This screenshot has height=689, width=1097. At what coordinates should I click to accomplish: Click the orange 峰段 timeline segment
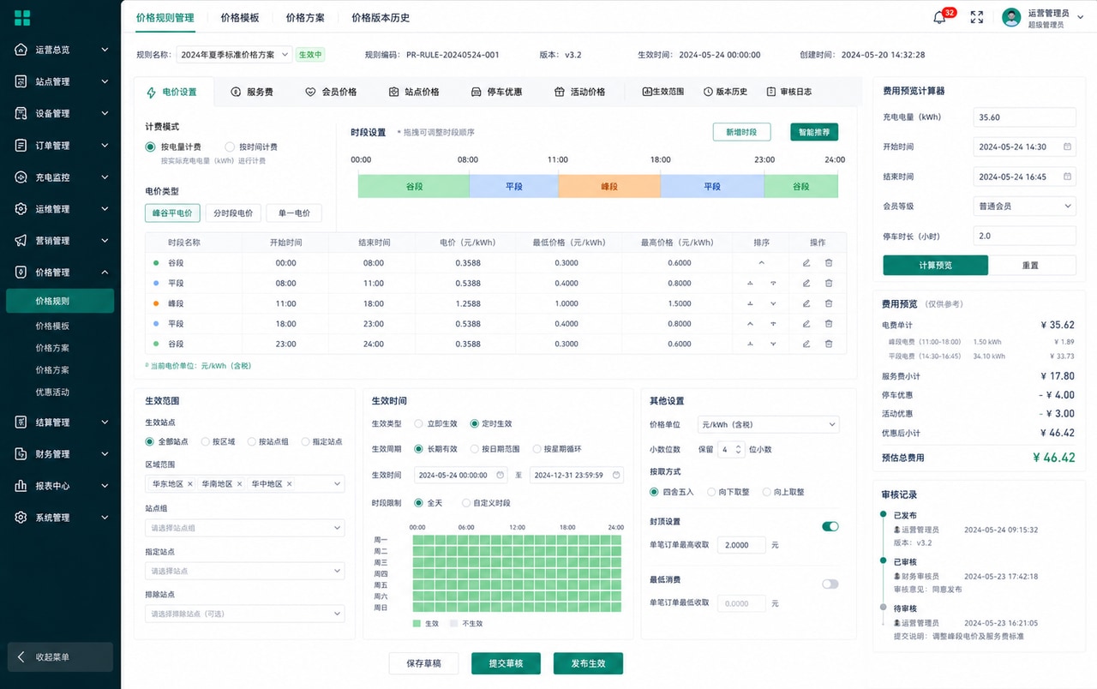tap(609, 186)
